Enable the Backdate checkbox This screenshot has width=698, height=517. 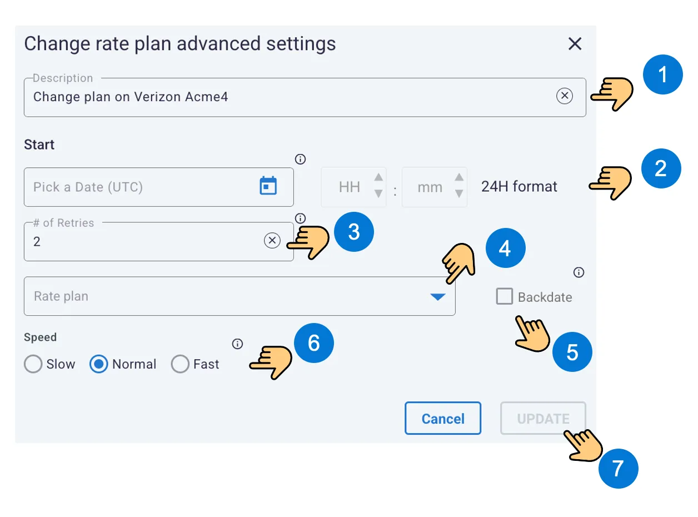[x=505, y=296]
